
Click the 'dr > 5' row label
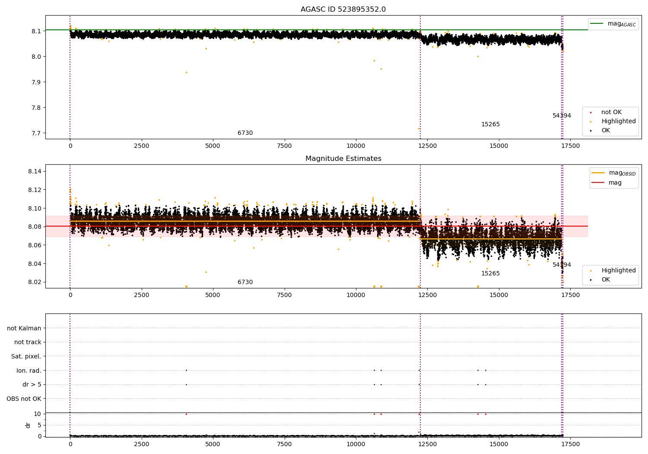click(32, 385)
